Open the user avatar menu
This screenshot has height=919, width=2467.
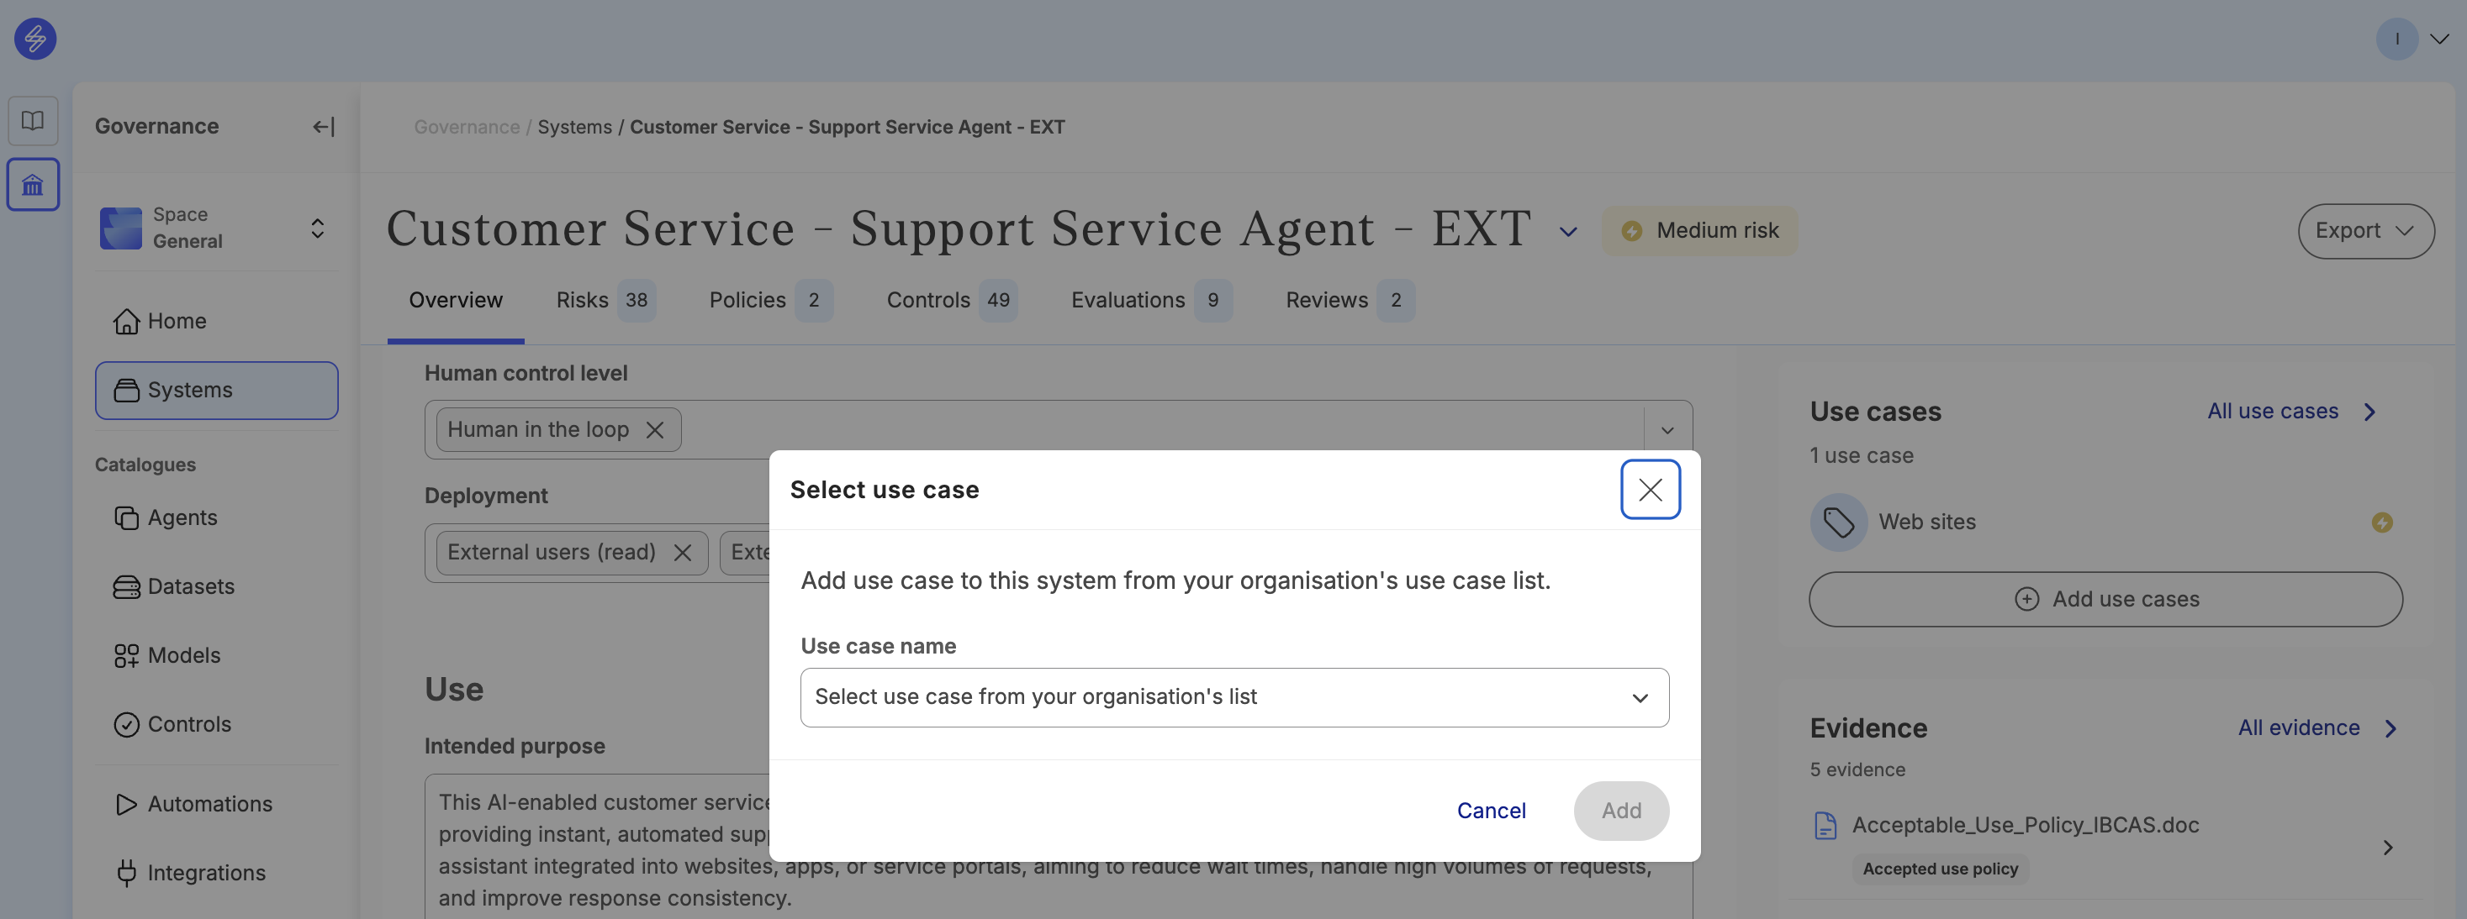[2396, 39]
